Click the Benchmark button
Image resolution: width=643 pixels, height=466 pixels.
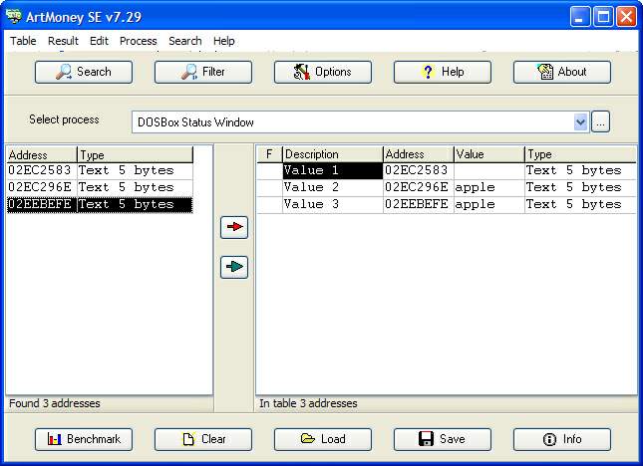point(84,439)
